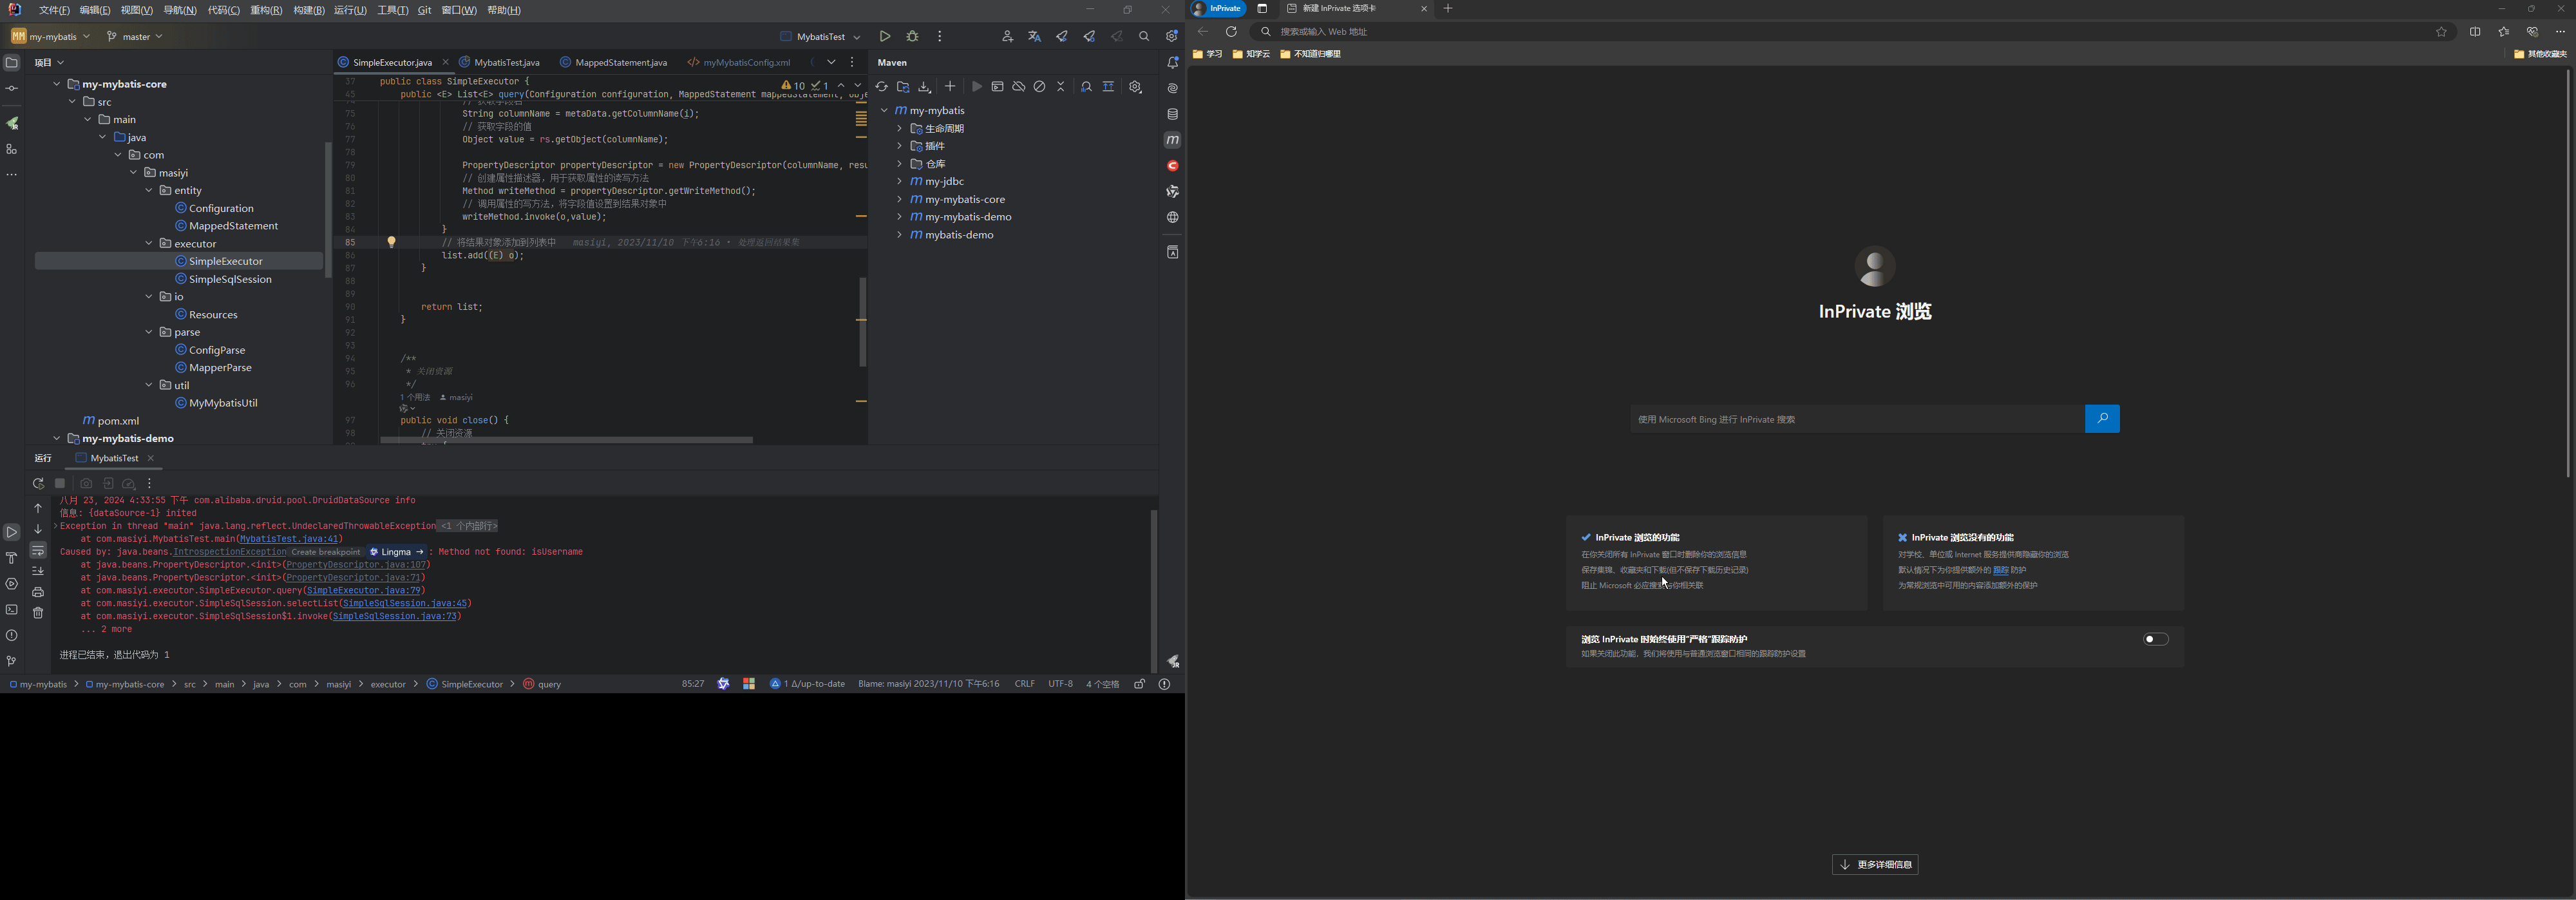
Task: Toggle Maven offline mode icon
Action: coord(1018,87)
